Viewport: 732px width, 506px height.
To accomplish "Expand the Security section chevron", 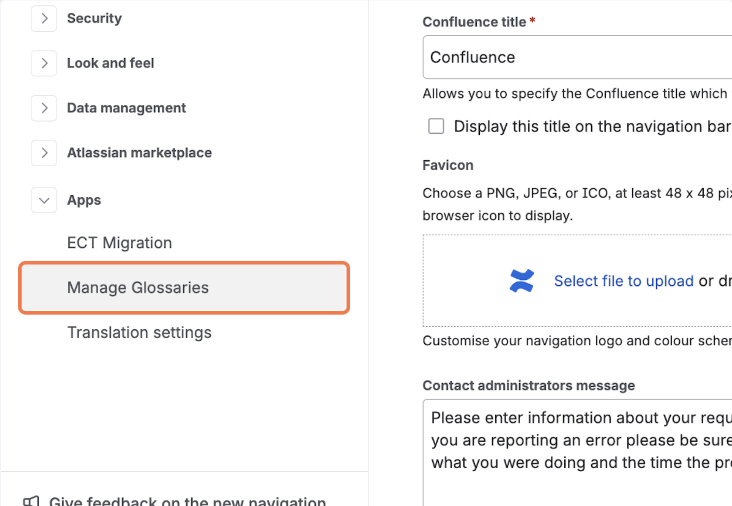I will pos(44,18).
